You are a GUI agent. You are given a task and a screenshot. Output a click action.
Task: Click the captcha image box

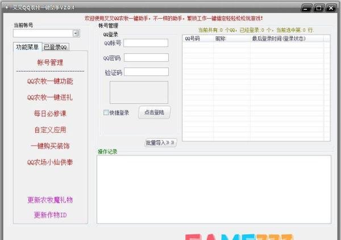click(139, 92)
